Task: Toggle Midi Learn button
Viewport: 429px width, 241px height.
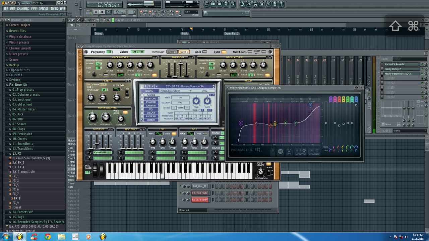Action: coord(250,52)
